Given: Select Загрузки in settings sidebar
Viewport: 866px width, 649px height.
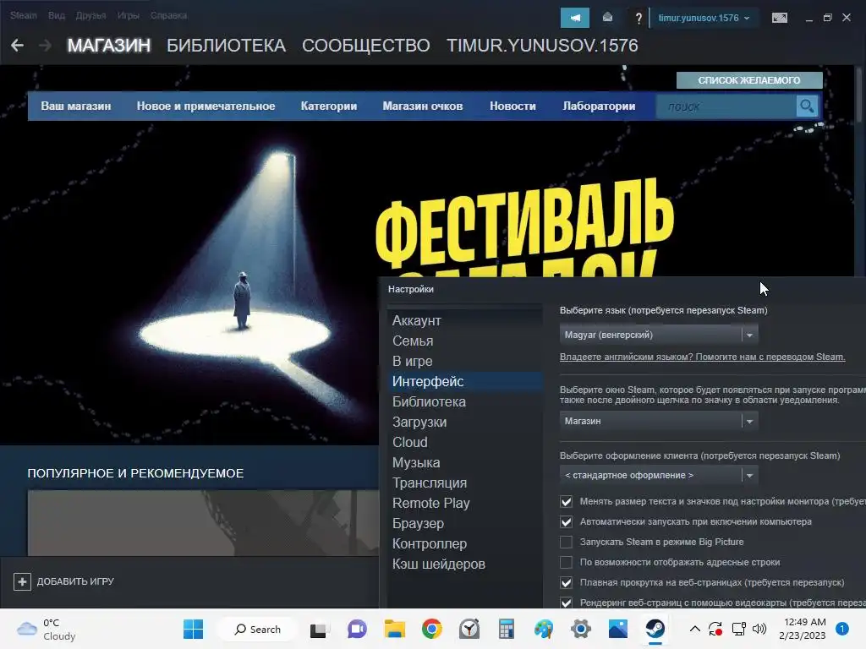Looking at the screenshot, I should tap(419, 423).
